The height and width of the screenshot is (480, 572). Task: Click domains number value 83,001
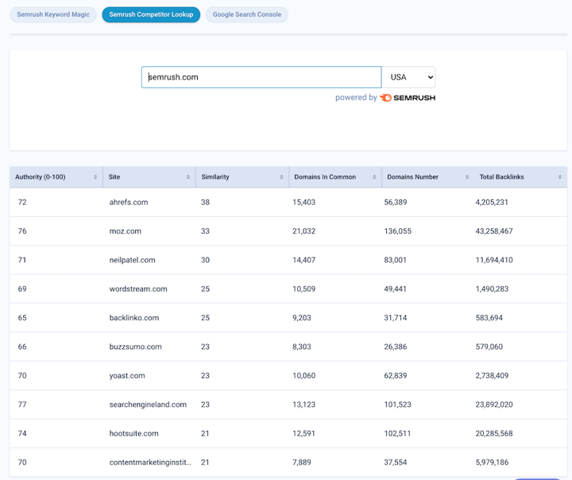(x=395, y=260)
